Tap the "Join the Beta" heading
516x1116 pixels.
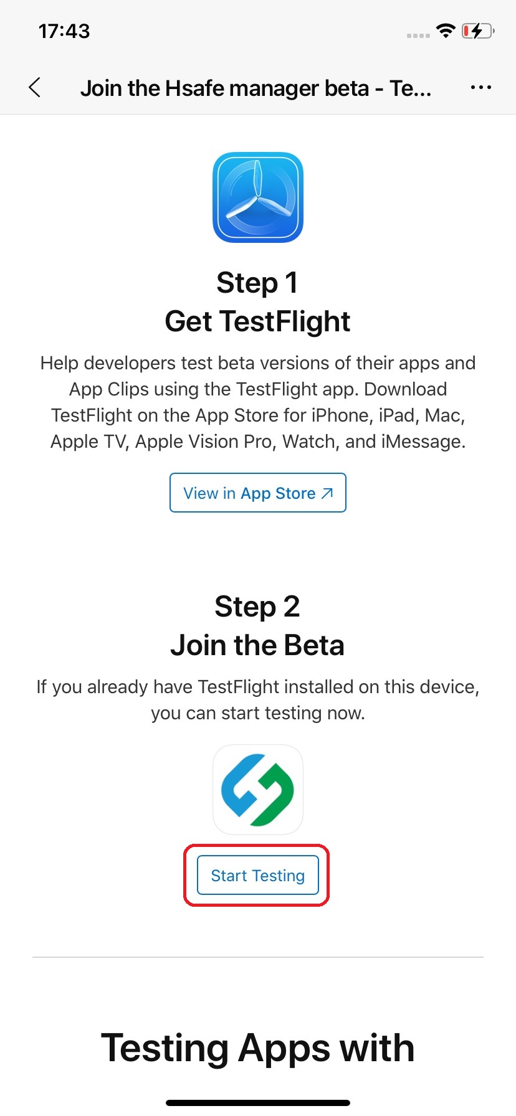[257, 645]
